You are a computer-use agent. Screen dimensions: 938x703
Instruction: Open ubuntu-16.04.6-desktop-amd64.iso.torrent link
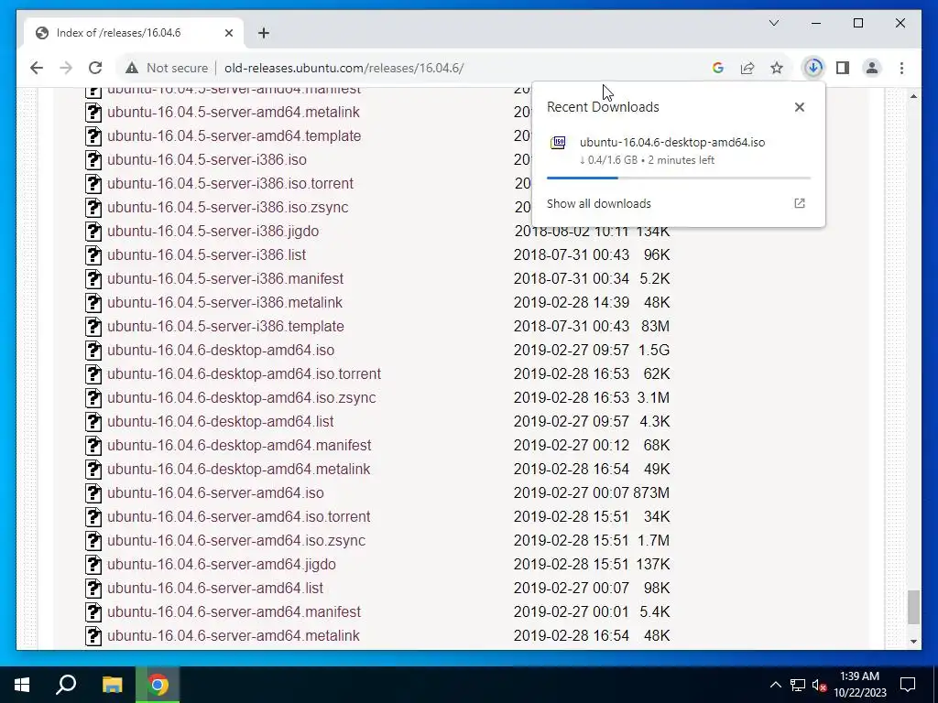244,374
